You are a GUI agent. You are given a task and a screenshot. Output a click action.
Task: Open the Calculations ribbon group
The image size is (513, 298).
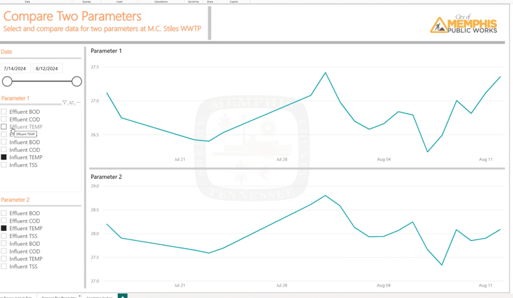160,2
